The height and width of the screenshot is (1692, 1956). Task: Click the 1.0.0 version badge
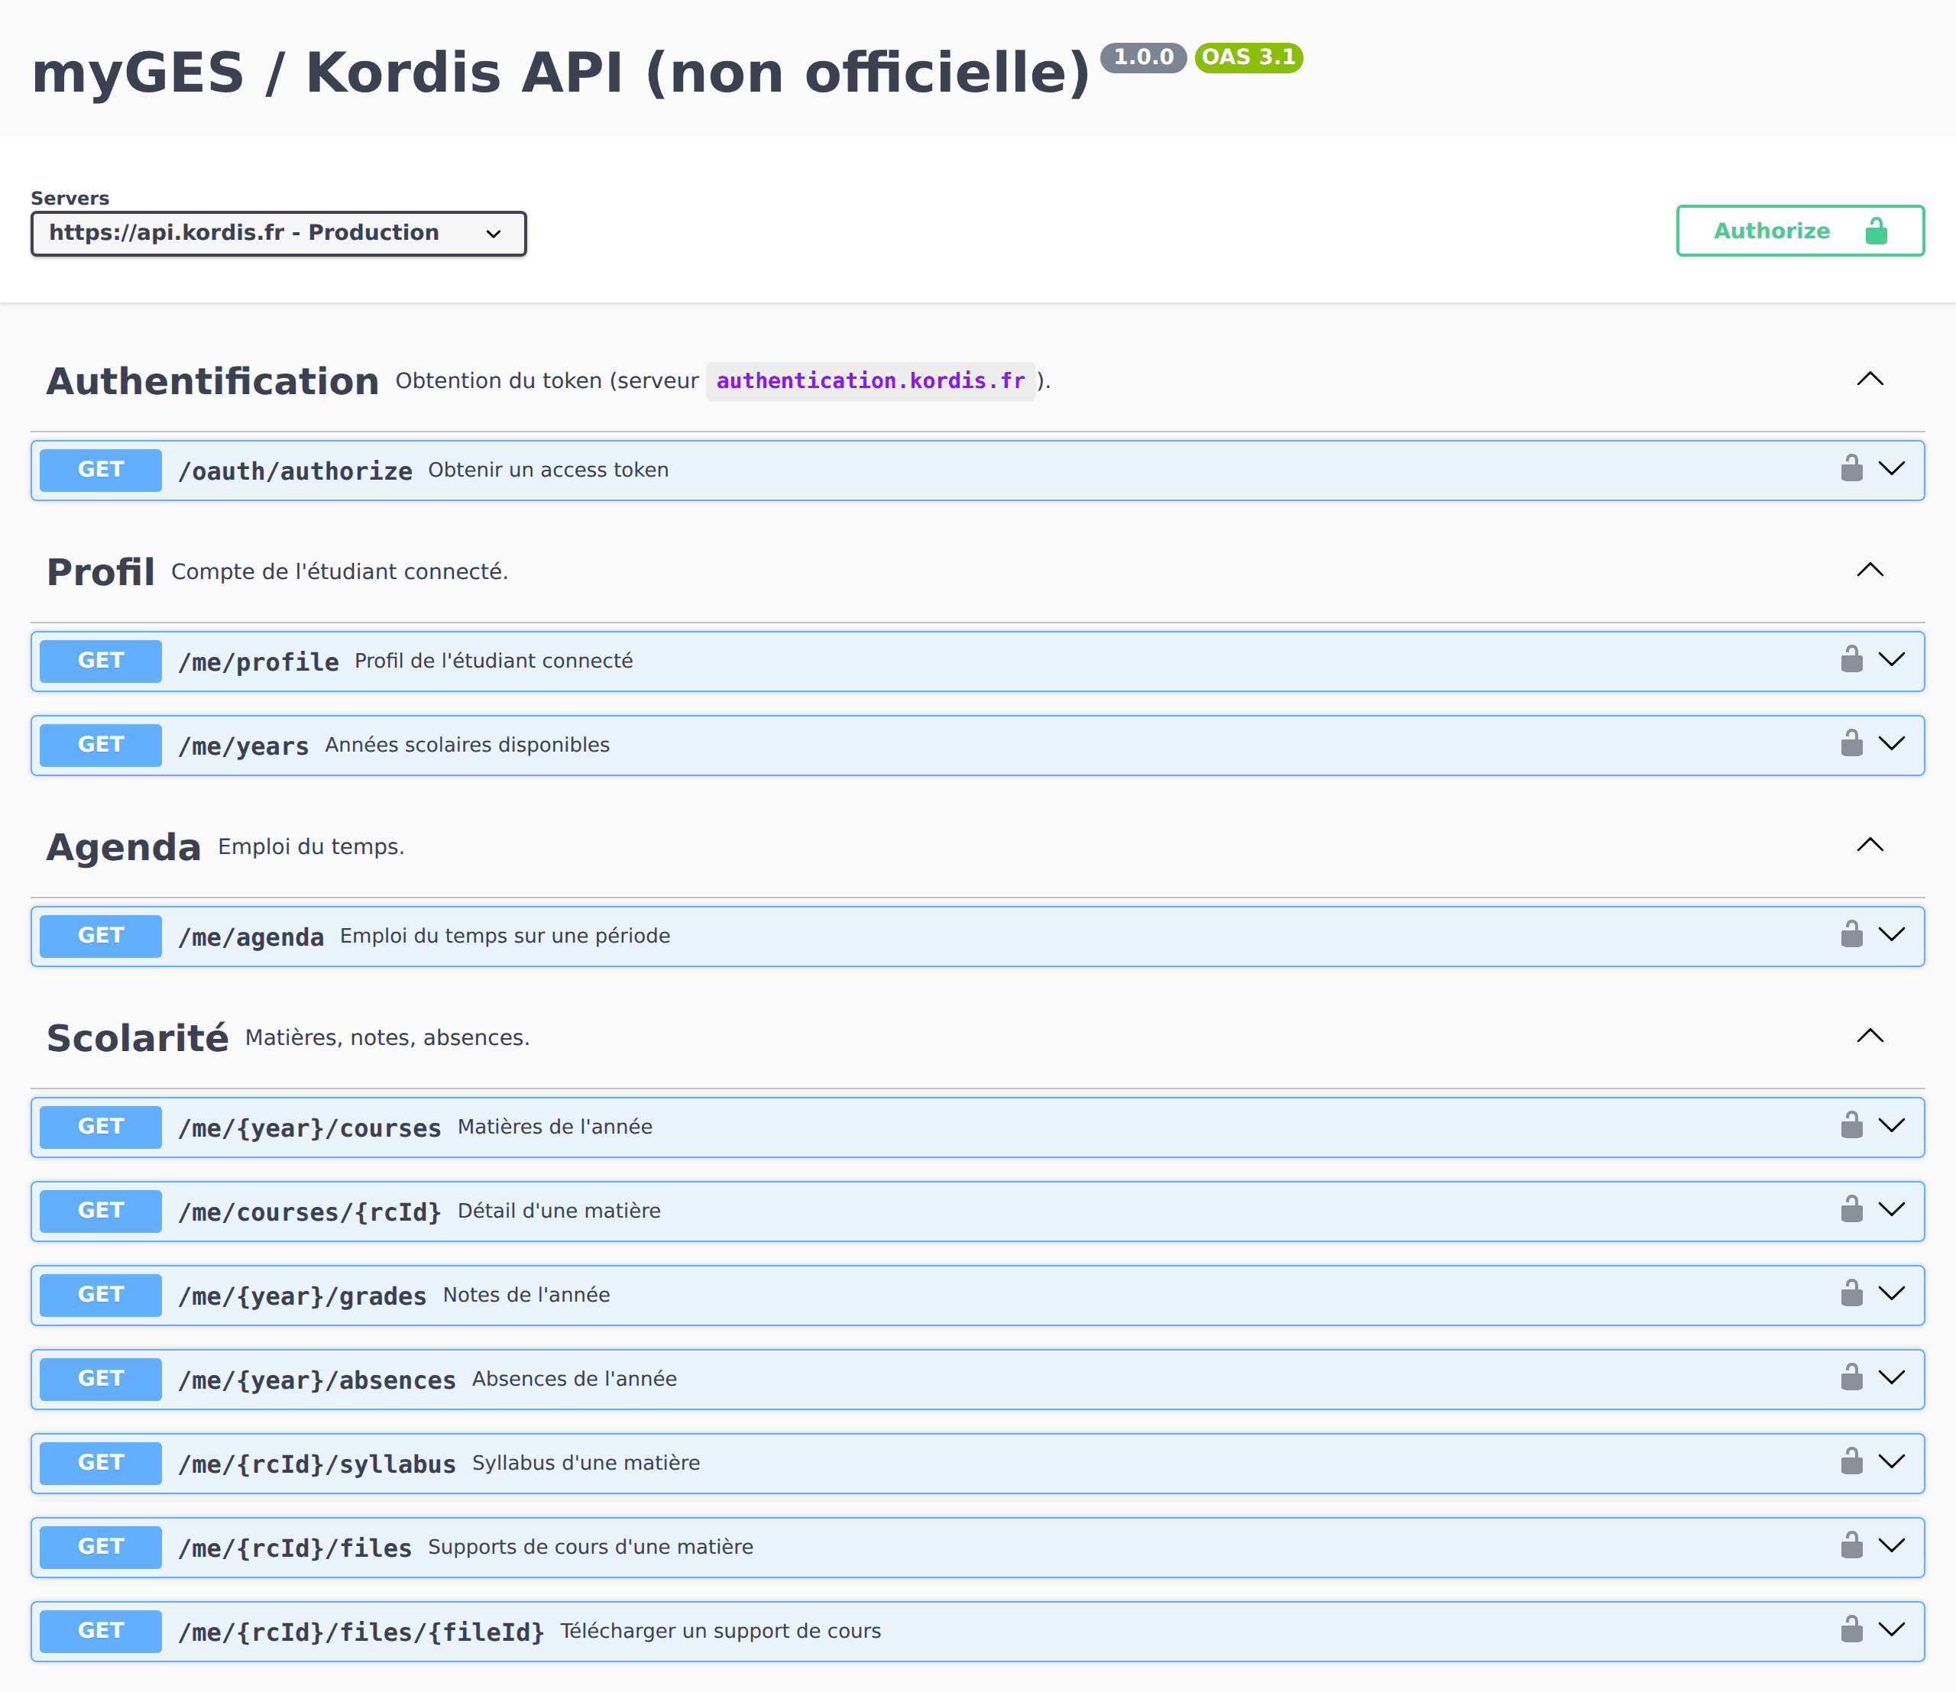click(x=1143, y=57)
